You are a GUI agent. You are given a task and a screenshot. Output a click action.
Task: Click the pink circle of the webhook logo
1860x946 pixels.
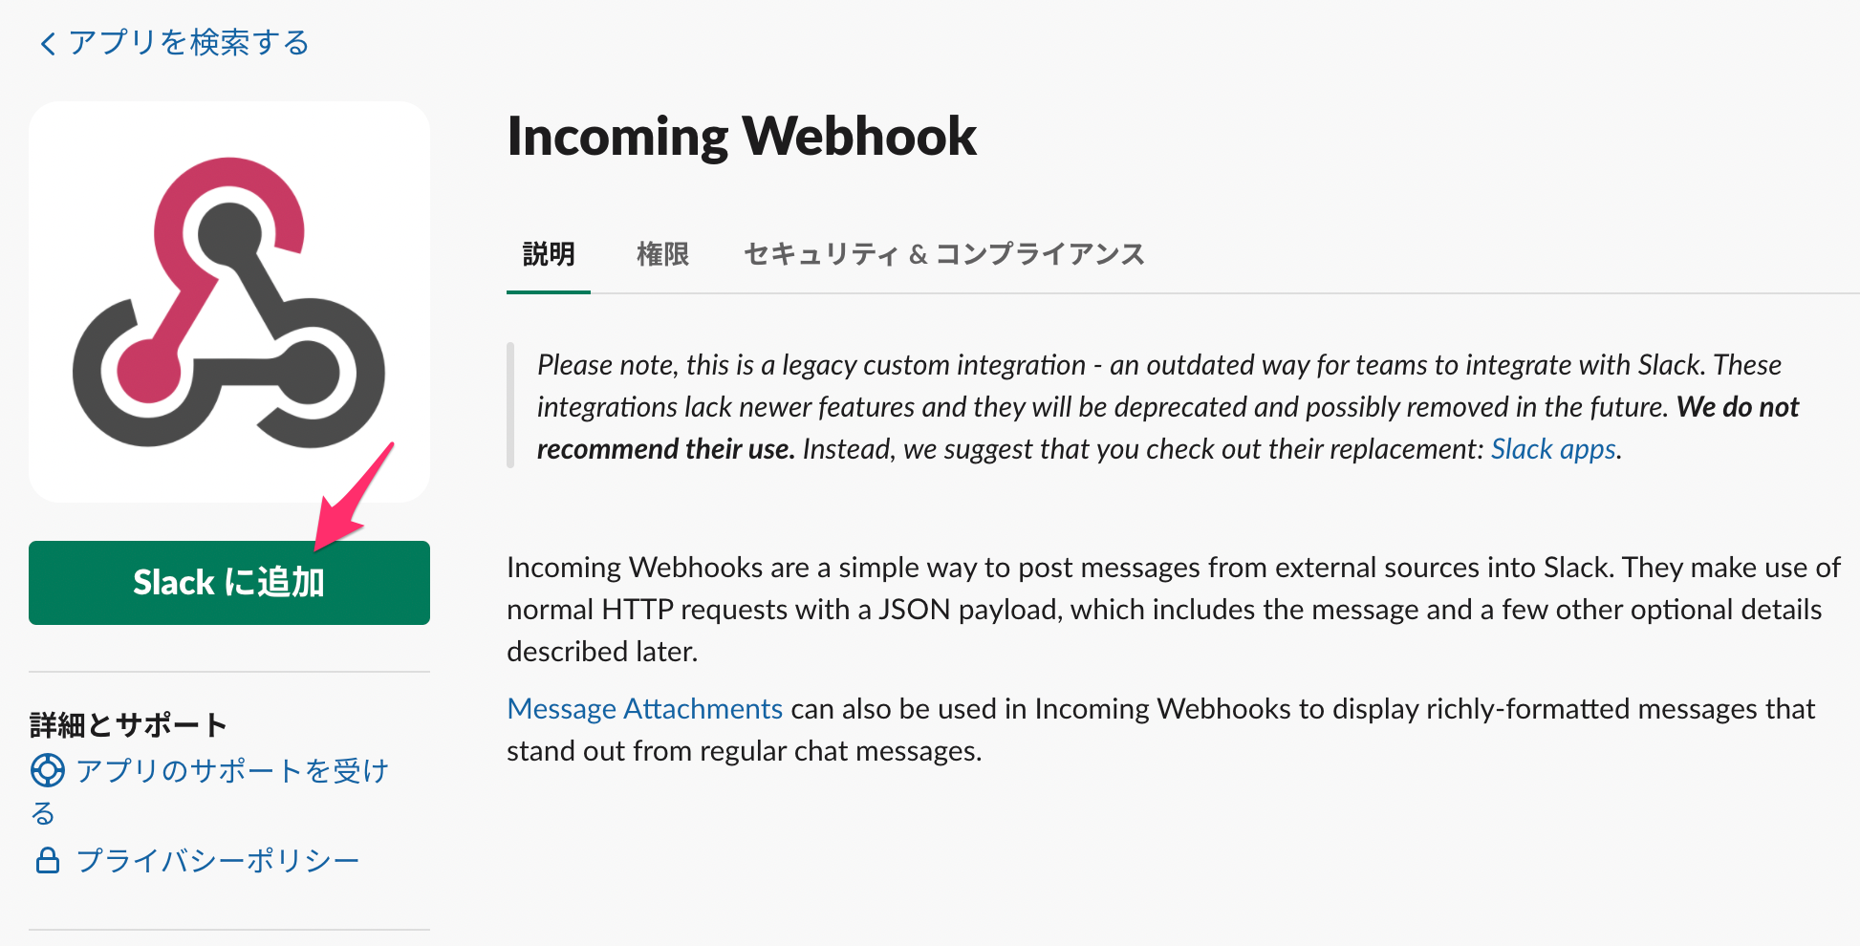tap(148, 371)
